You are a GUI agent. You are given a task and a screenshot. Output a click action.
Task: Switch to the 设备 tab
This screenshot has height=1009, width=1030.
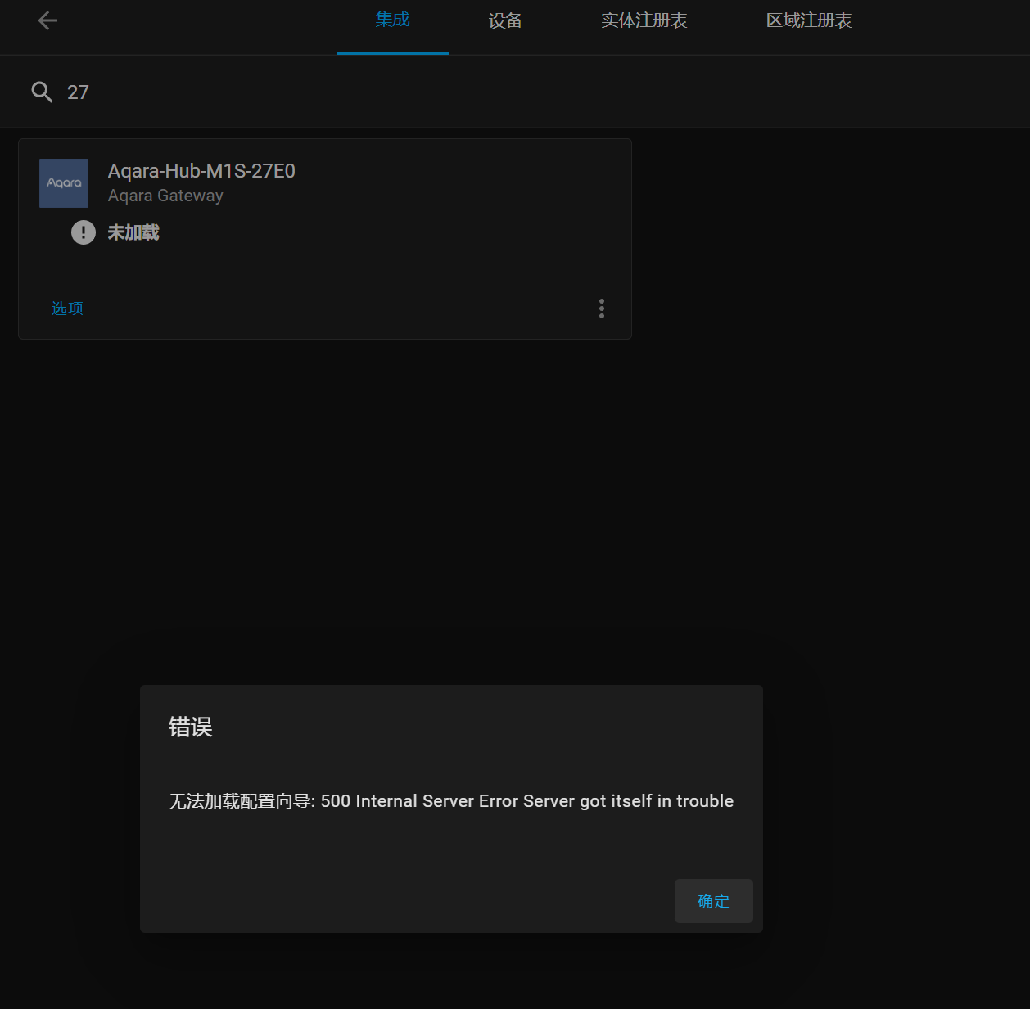504,20
